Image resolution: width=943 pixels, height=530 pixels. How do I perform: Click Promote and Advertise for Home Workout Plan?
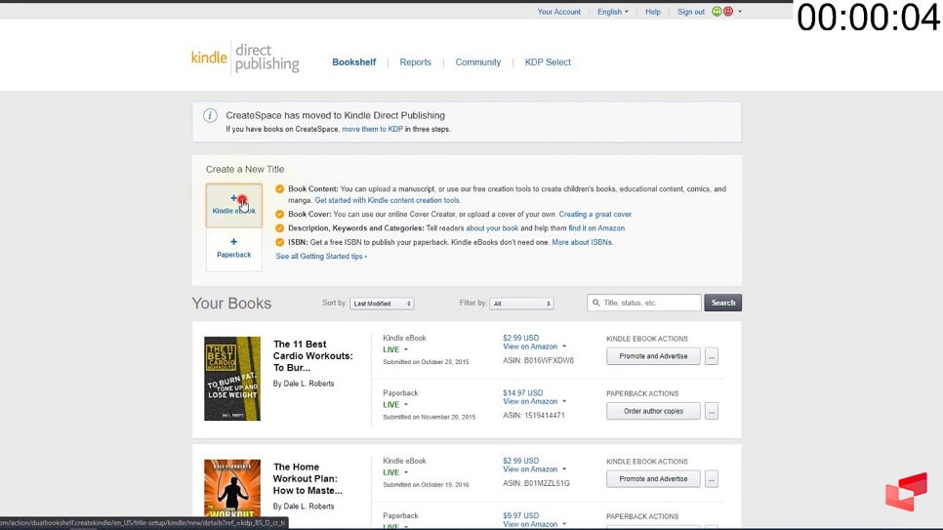(653, 479)
